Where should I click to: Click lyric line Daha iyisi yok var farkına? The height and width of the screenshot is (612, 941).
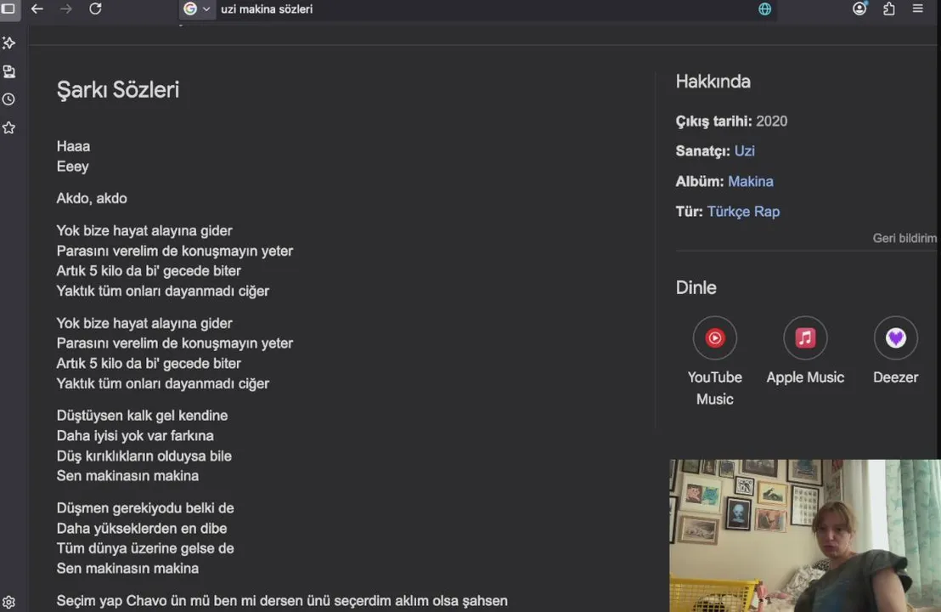[135, 435]
